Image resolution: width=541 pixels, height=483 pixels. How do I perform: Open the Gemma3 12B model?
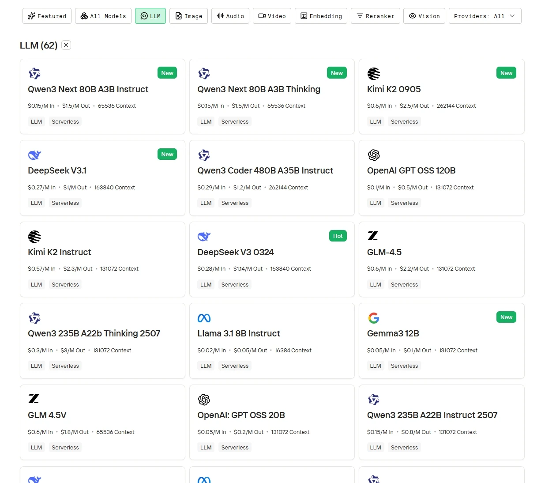[x=393, y=333]
